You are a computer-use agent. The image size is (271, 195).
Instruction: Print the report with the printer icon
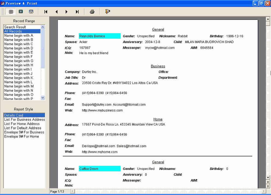92,12
